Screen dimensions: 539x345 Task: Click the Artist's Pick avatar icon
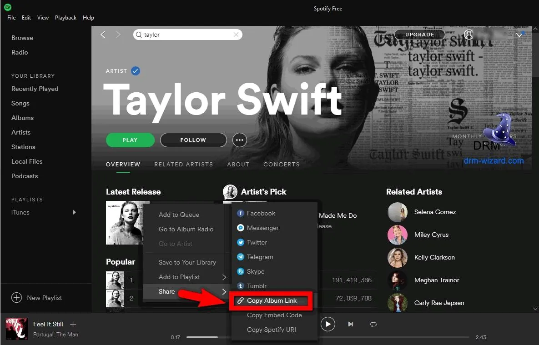[230, 192]
